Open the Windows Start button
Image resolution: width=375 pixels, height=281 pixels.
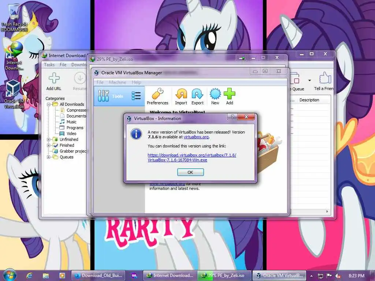[10, 275]
